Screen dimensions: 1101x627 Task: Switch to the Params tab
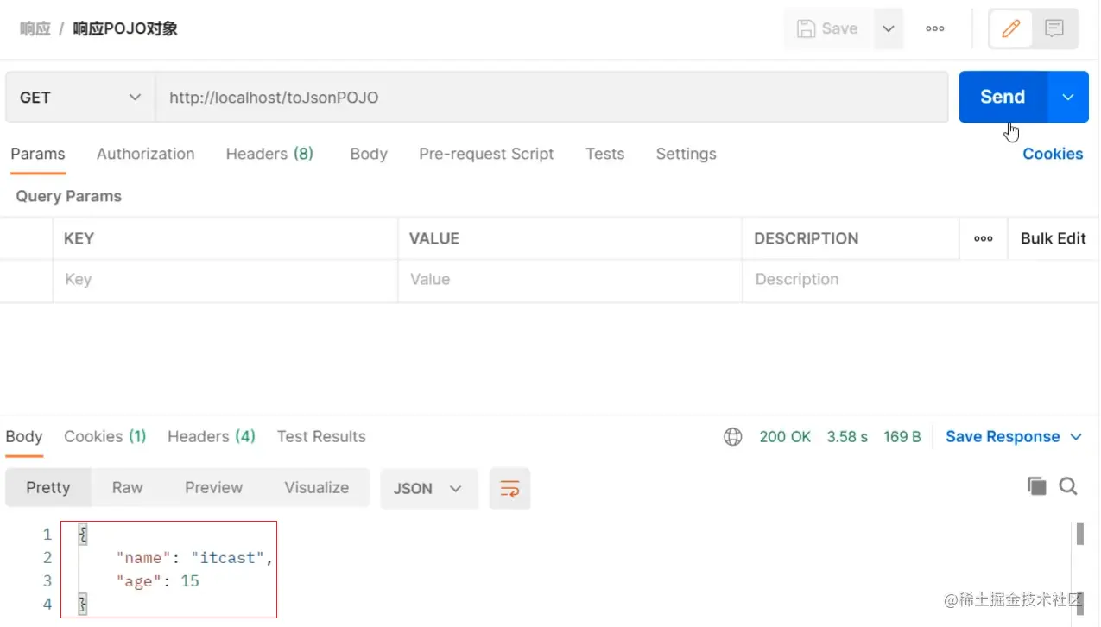38,154
